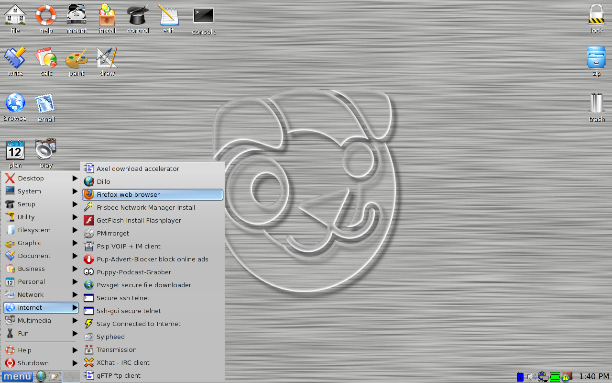Click the network connection tray icon

tap(543, 377)
